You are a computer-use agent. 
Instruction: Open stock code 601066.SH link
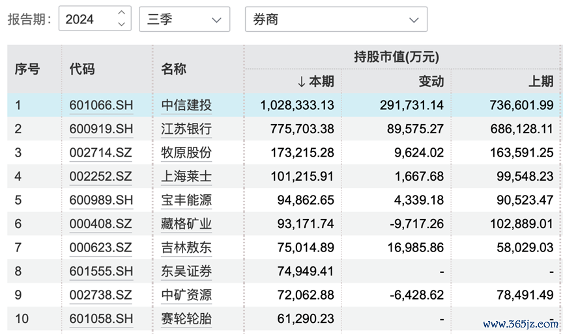(101, 105)
